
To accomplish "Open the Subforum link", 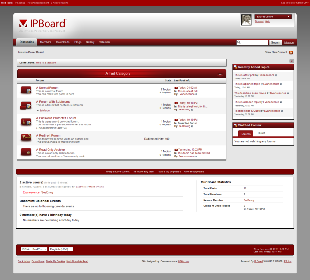I will [45, 111].
